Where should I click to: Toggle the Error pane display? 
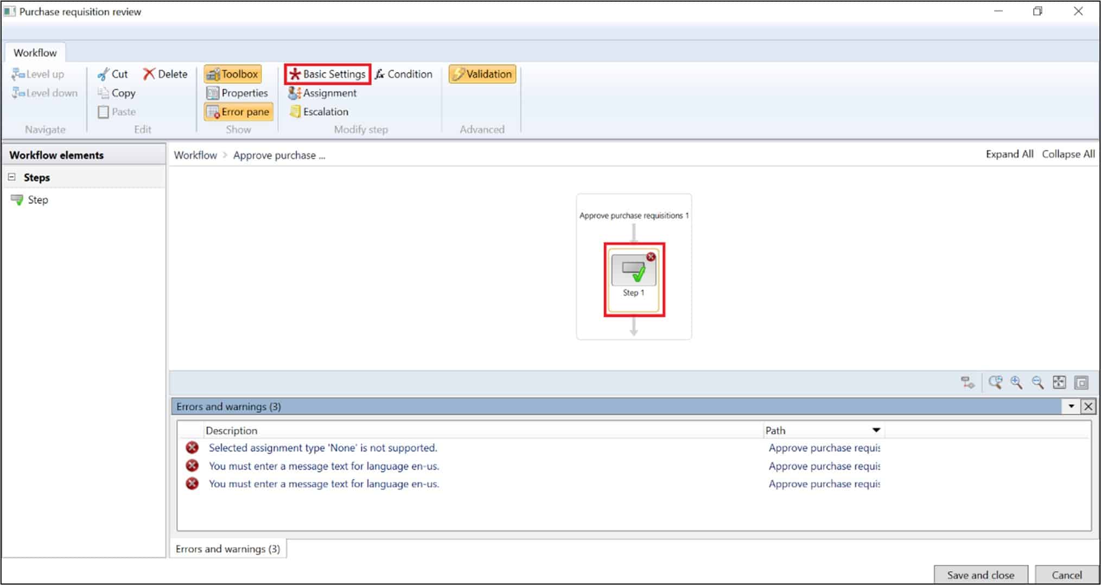tap(238, 112)
